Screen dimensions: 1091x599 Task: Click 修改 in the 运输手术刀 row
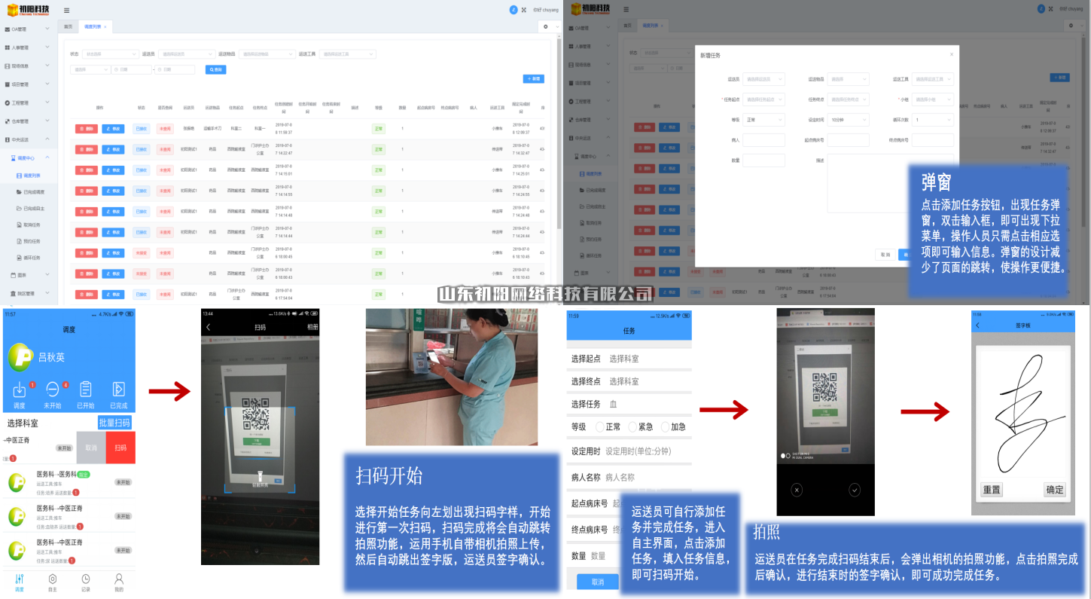coord(113,129)
